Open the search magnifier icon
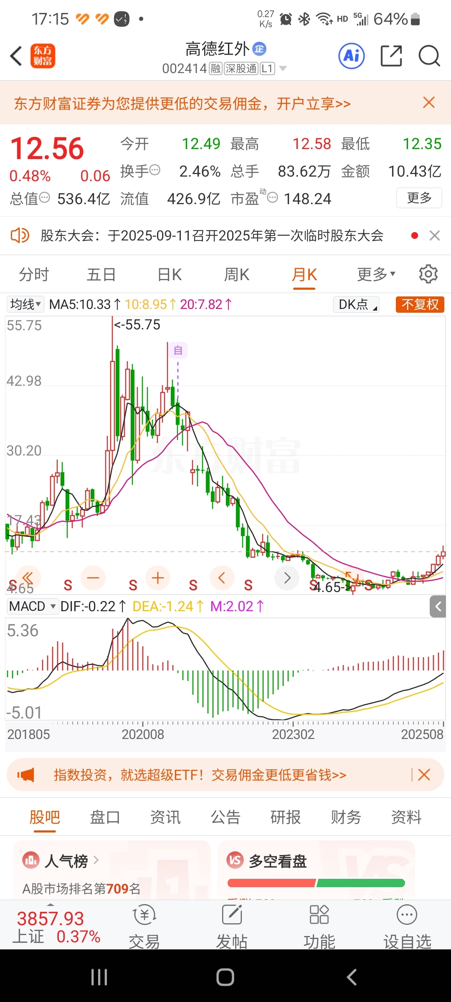The width and height of the screenshot is (451, 1002). pos(429,56)
